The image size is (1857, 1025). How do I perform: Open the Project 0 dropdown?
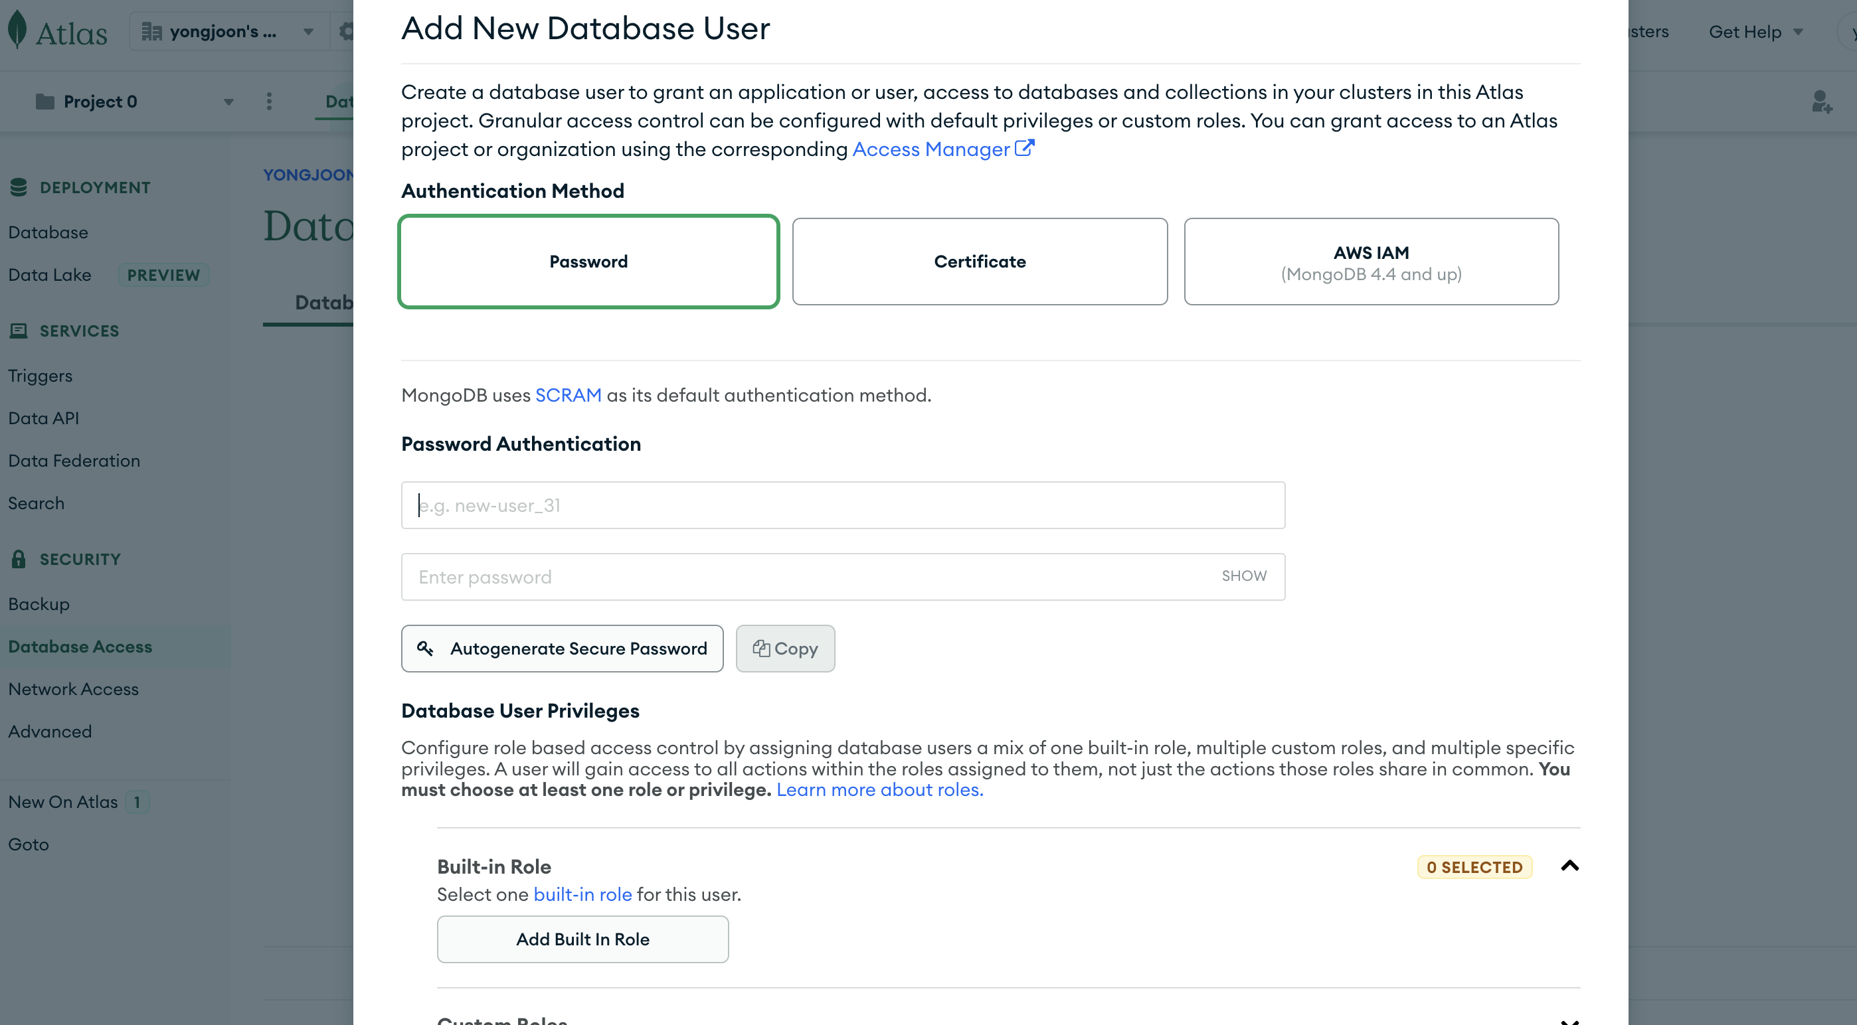[134, 102]
